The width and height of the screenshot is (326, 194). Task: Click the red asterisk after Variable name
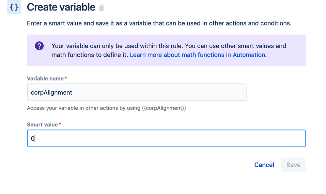tap(66, 79)
